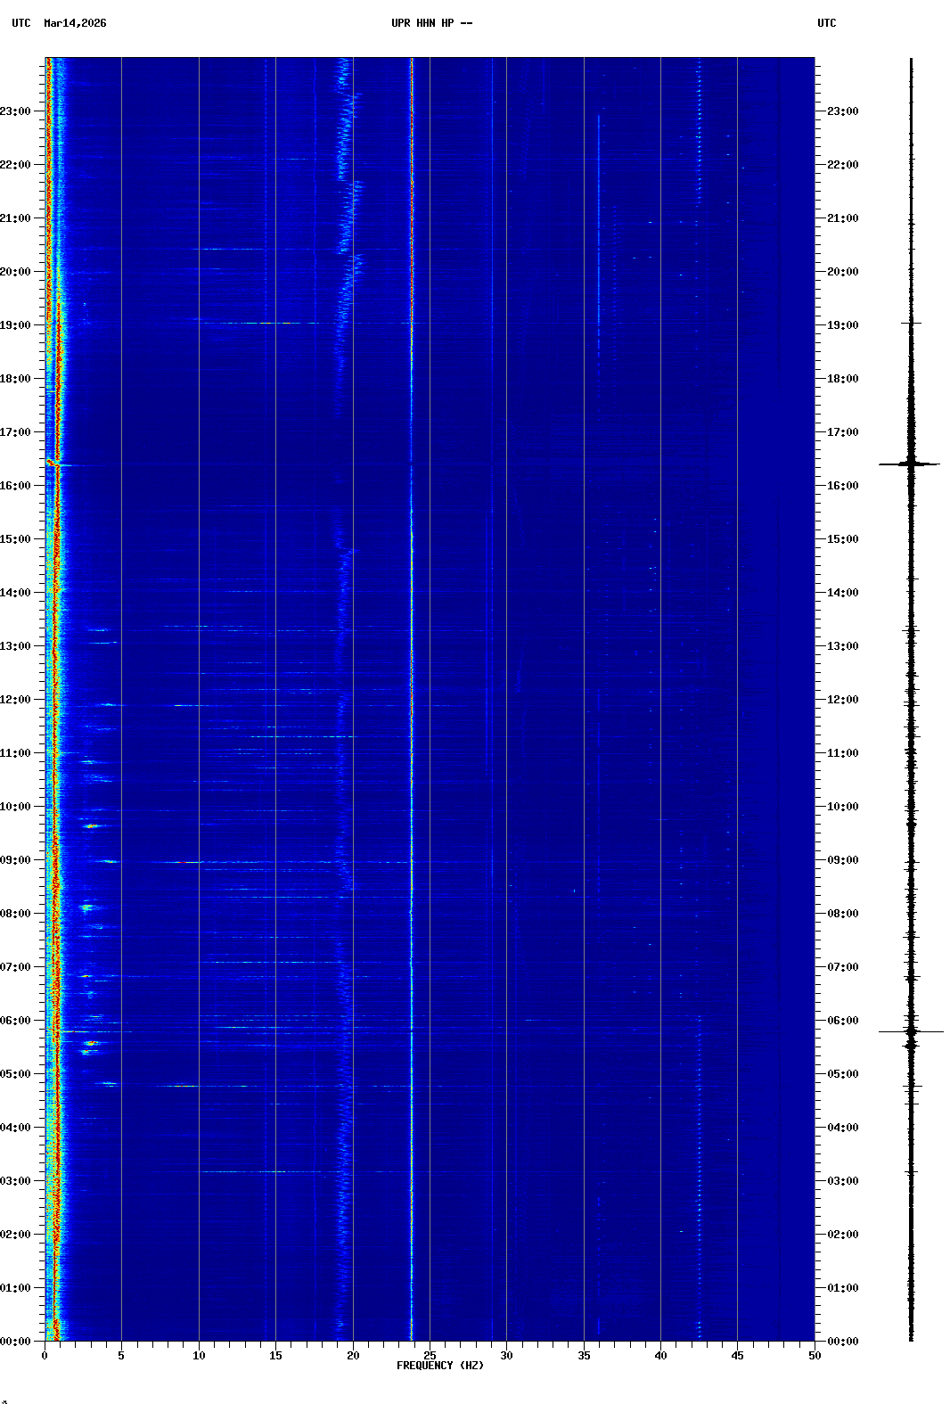The width and height of the screenshot is (950, 1412).
Task: Click the 10 Hz frequency tick label
Action: 199,1356
